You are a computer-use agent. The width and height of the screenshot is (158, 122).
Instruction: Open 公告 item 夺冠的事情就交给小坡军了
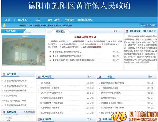[x=112, y=103]
